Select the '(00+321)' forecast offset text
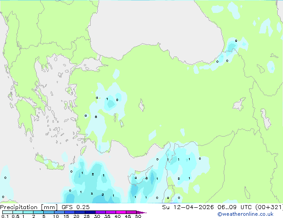The image size is (283, 218). 269,207
